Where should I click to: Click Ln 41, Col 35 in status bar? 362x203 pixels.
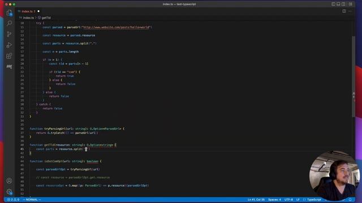click(x=256, y=200)
